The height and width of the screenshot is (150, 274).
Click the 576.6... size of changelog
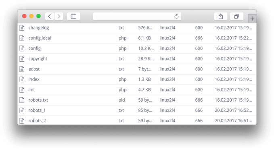[x=145, y=27]
